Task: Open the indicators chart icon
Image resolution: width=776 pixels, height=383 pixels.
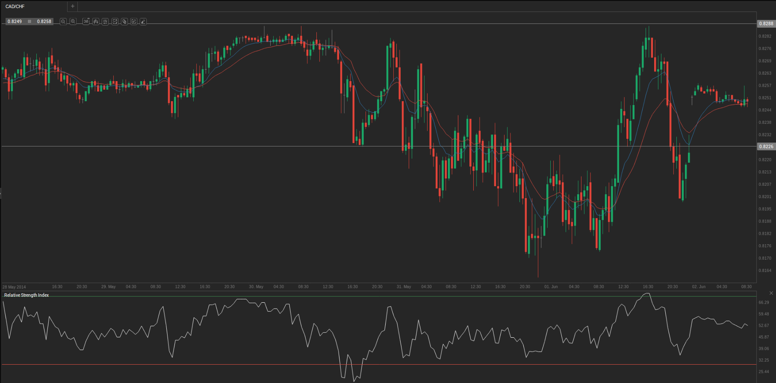Action: click(x=115, y=21)
